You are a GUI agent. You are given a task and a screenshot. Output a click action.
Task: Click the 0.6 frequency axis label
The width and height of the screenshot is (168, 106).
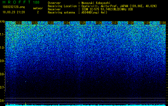pyautogui.click(x=2, y=101)
